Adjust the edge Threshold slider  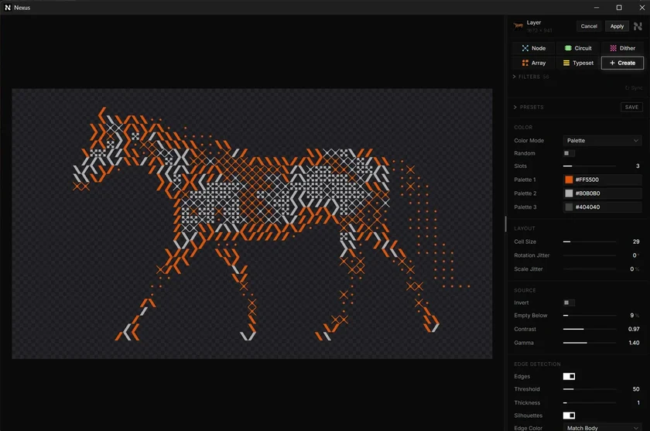pos(589,389)
